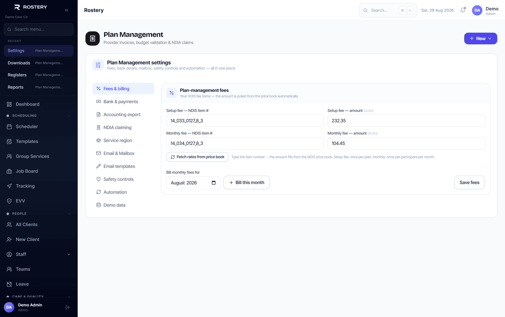Click the Monthly fee amount field
This screenshot has width=505, height=317.
pyautogui.click(x=406, y=143)
